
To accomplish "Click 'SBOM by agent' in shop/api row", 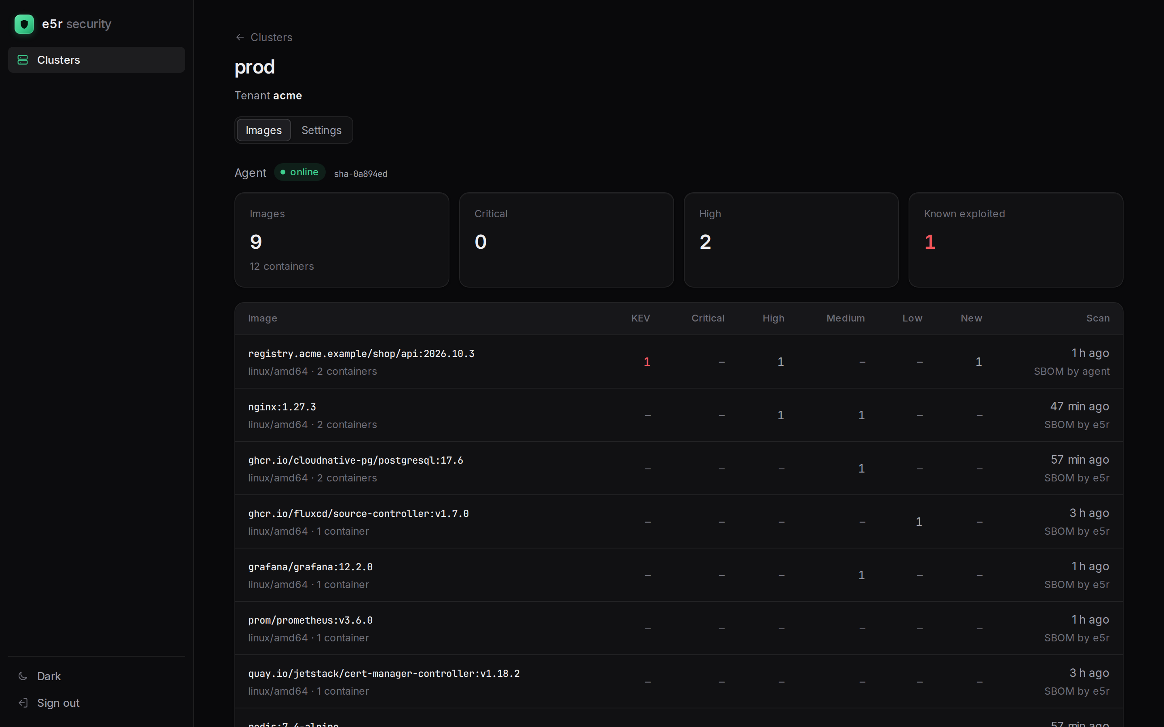I will coord(1072,372).
